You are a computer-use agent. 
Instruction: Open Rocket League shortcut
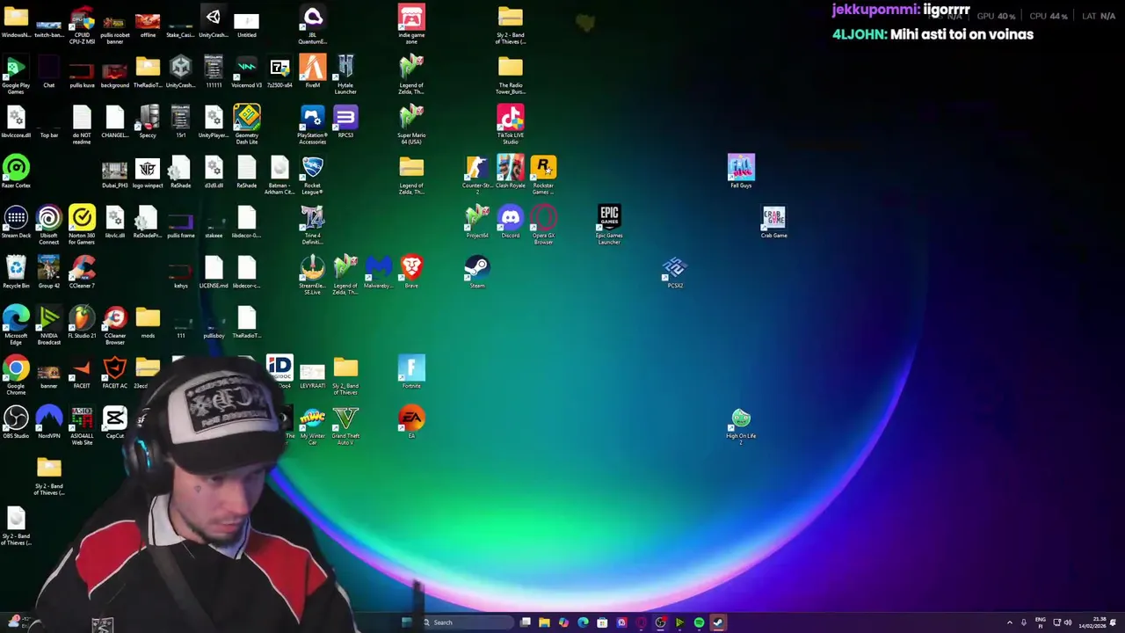312,174
